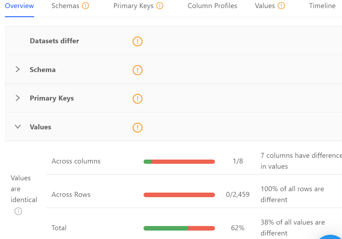Expand the Primary Keys section
The height and width of the screenshot is (239, 342).
18,98
